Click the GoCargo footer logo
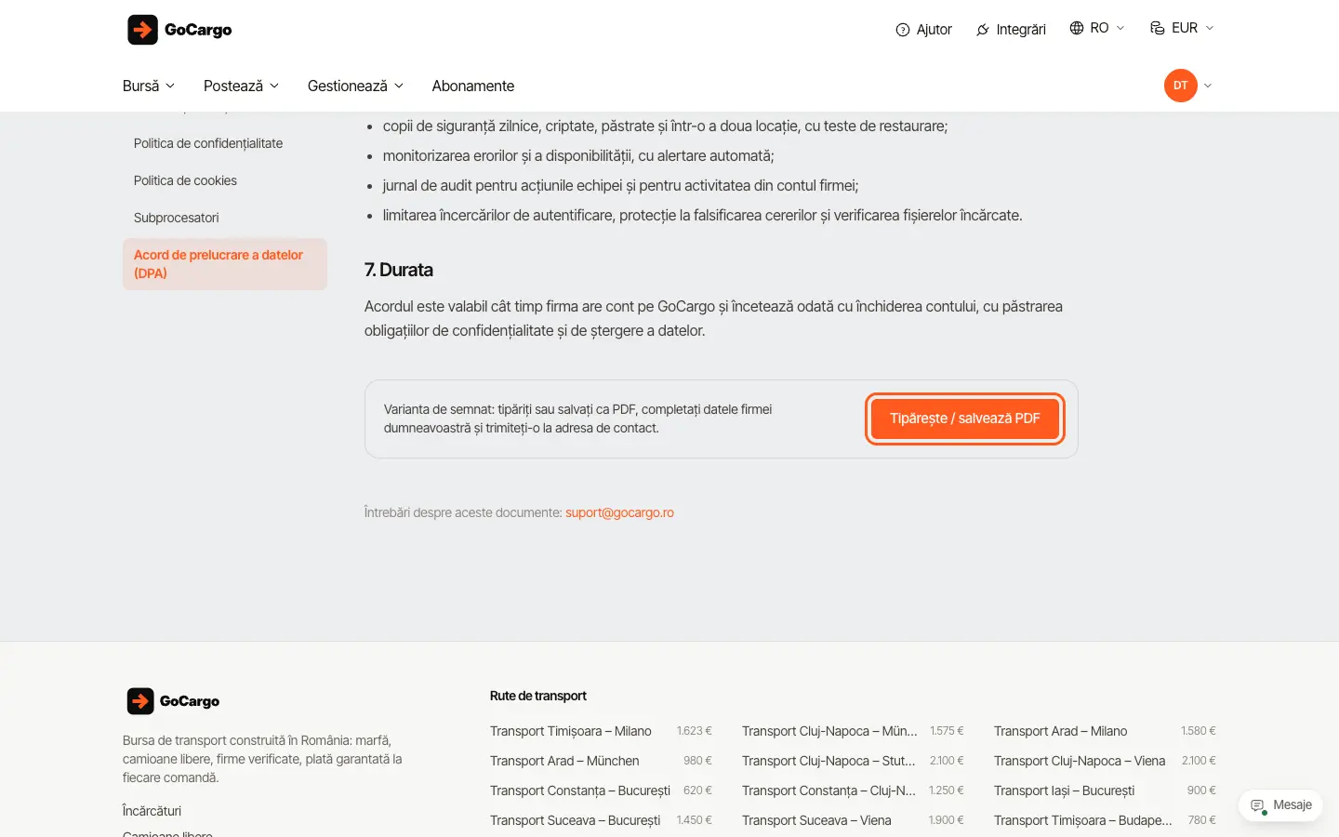 point(173,701)
